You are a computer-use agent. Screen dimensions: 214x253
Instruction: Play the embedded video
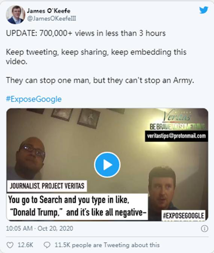(107, 165)
